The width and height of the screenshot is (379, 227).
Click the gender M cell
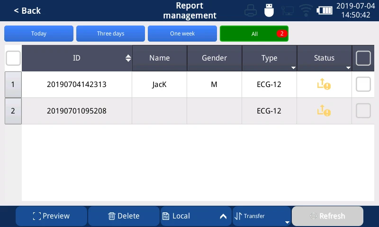(x=214, y=85)
